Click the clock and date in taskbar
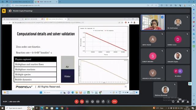The width and height of the screenshot is (196, 110). pyautogui.click(x=187, y=108)
